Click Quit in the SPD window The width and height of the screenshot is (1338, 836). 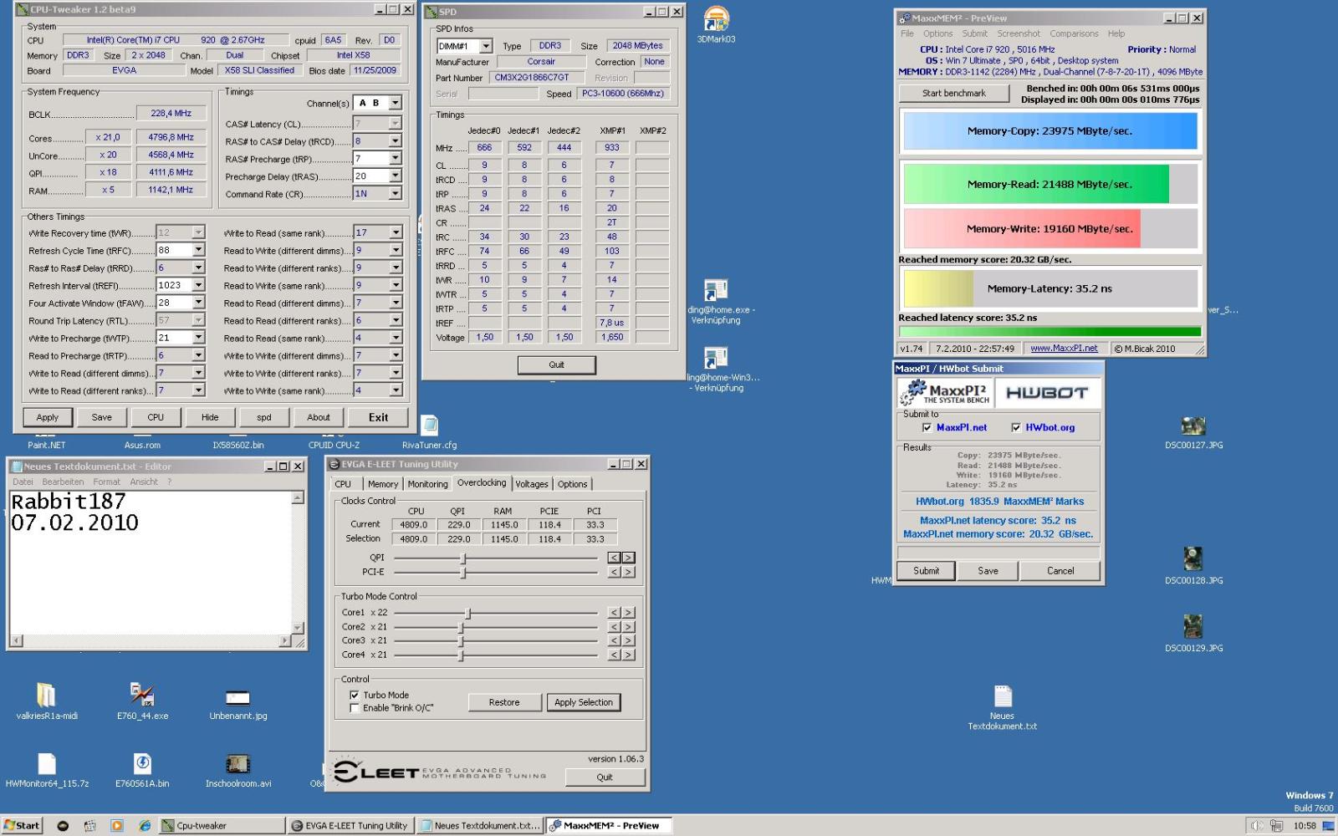coord(557,364)
